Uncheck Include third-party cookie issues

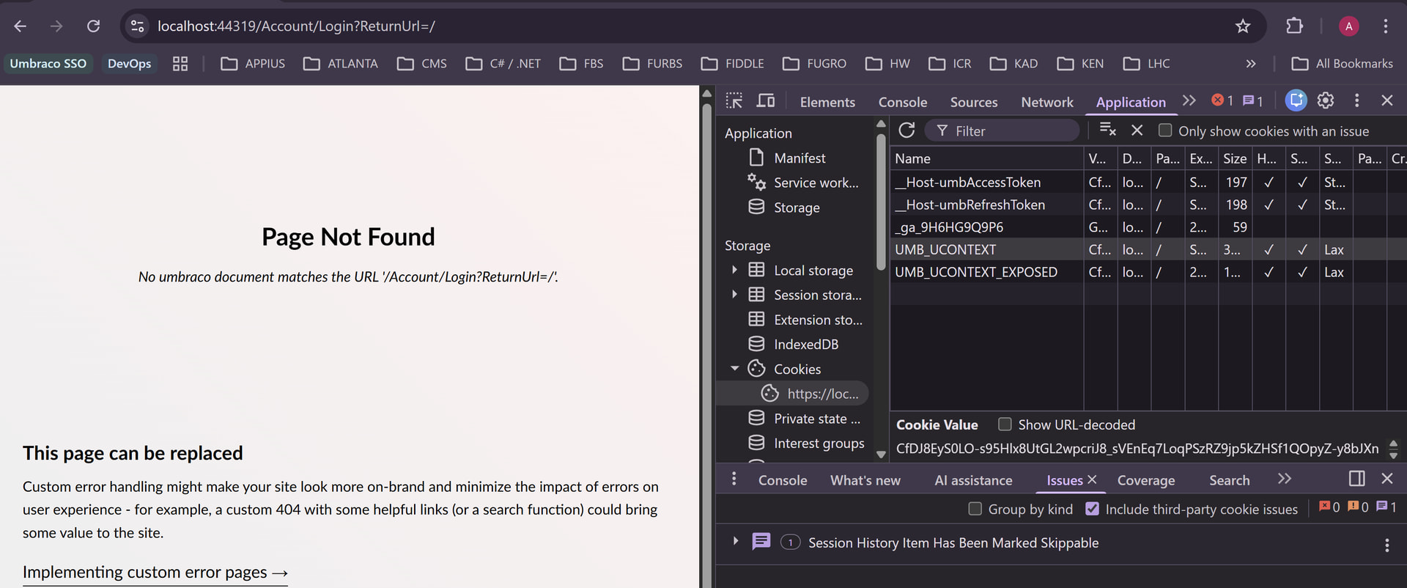[1092, 509]
